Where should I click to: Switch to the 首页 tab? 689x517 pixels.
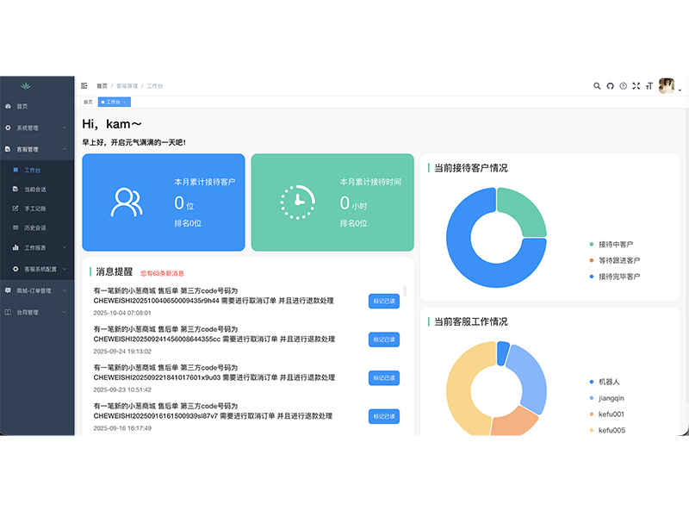[88, 102]
